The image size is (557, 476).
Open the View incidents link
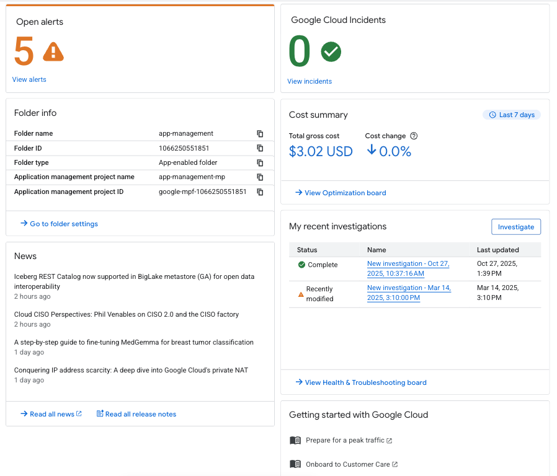310,81
